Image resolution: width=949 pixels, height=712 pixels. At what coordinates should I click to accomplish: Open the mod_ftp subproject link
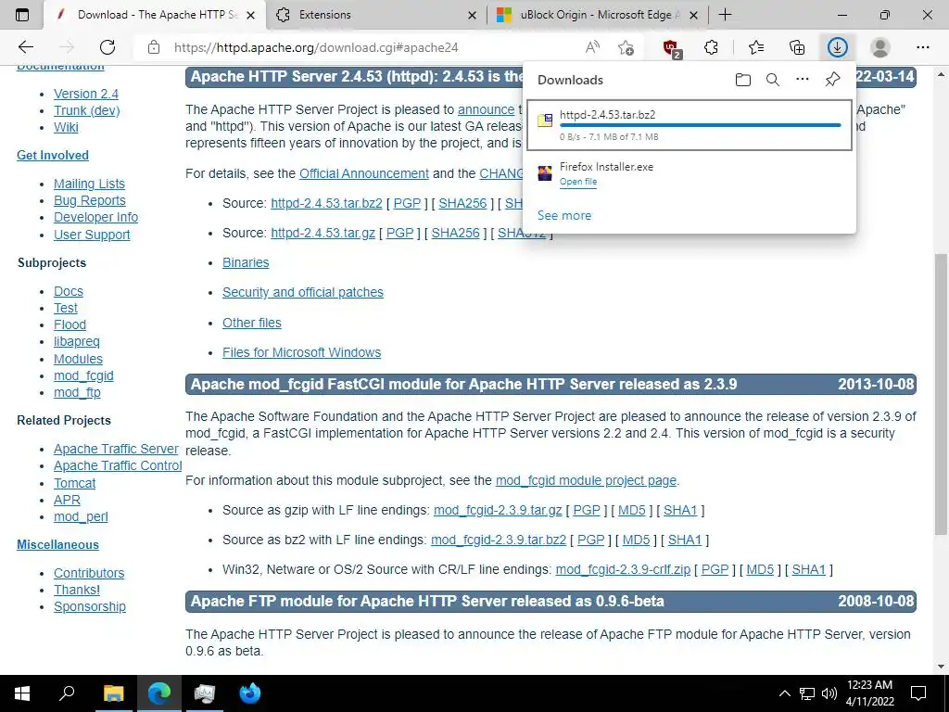(x=77, y=392)
